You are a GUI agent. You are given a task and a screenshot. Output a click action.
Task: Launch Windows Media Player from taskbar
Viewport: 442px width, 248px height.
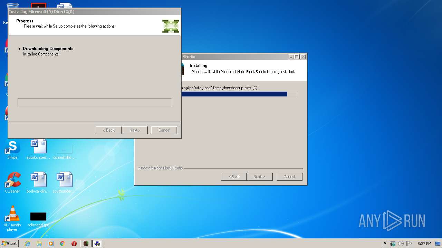(51, 244)
